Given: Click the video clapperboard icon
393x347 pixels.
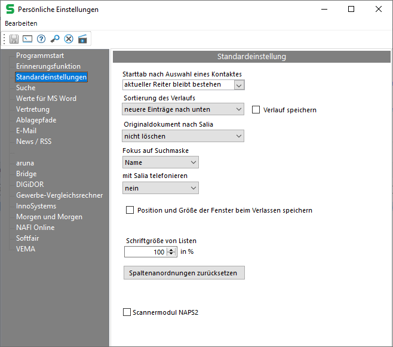Looking at the screenshot, I should pyautogui.click(x=82, y=39).
